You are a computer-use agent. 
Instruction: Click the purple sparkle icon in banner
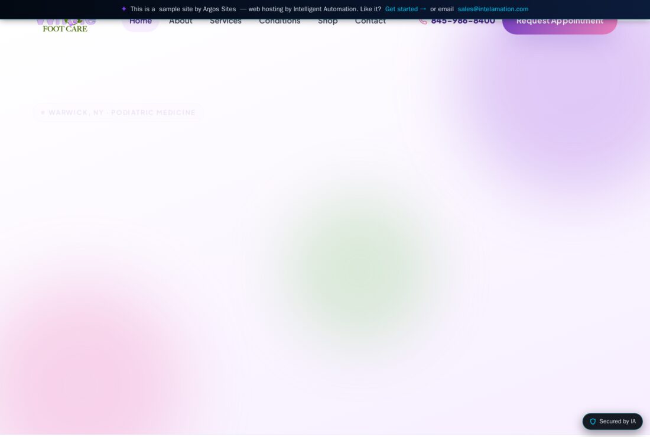(123, 9)
